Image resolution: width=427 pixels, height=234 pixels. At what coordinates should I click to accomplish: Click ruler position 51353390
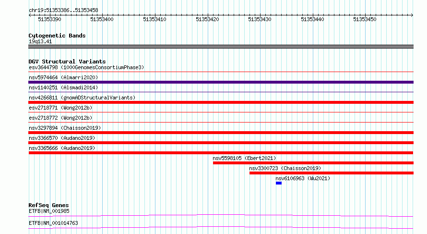point(49,19)
